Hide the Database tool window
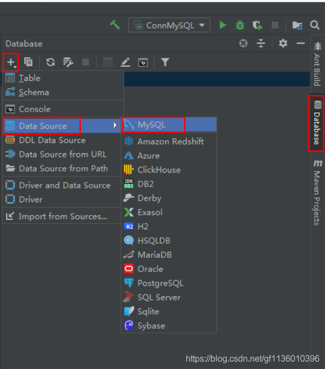The image size is (325, 369). click(301, 44)
